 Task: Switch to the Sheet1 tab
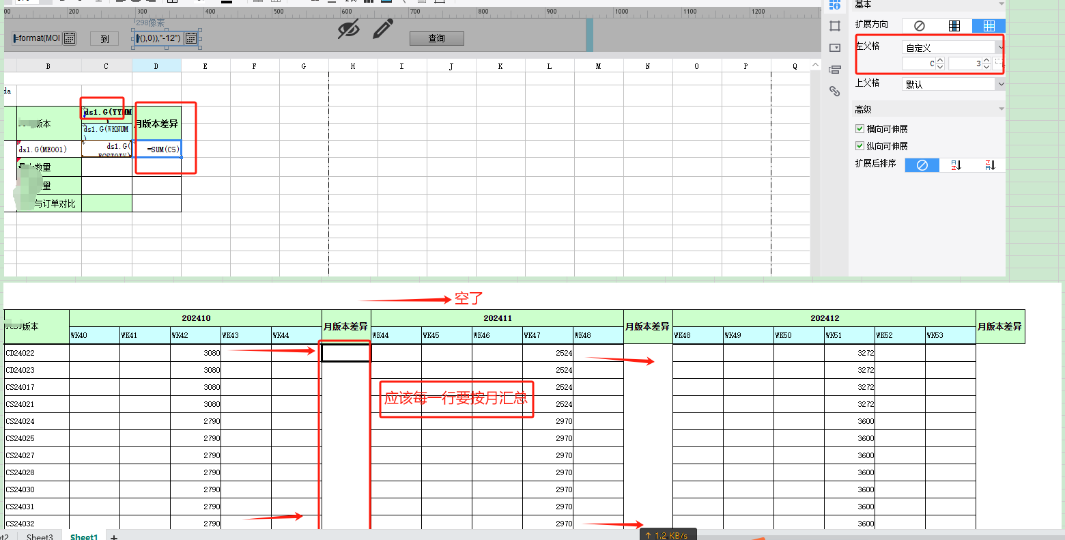[x=84, y=537]
